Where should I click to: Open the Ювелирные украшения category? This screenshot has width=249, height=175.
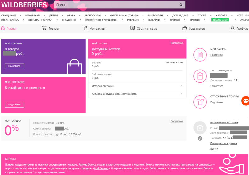tap(101, 20)
